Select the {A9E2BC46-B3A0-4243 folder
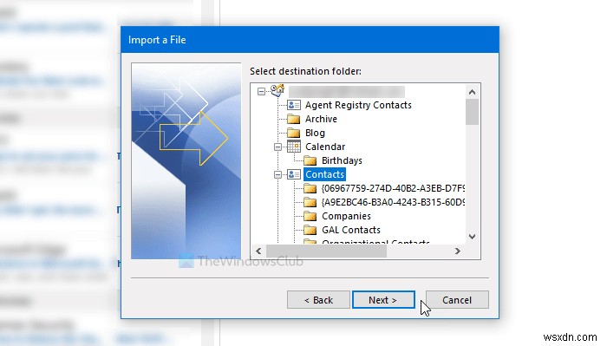This screenshot has height=346, width=607. [393, 202]
